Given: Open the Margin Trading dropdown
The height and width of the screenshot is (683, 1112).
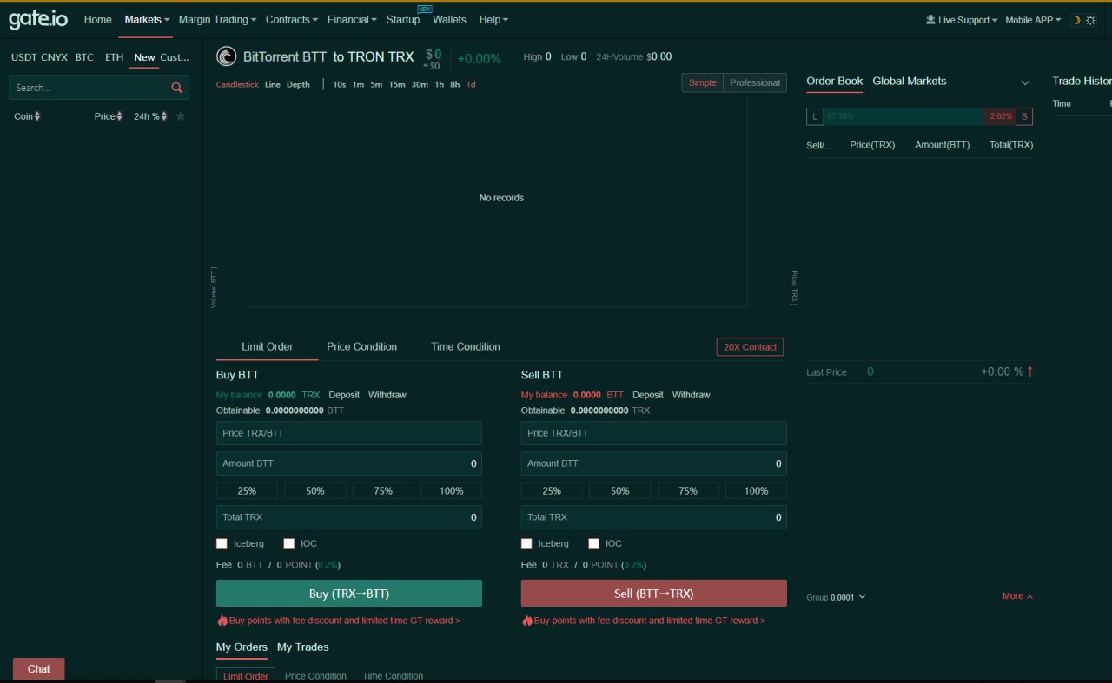Looking at the screenshot, I should click(x=217, y=19).
